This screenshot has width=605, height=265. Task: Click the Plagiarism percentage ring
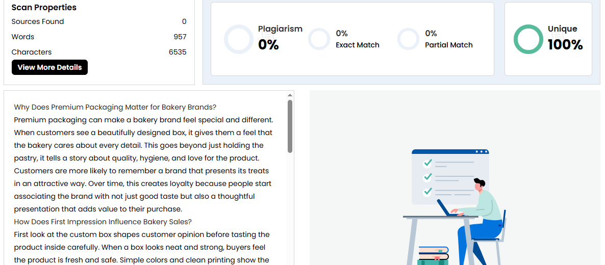pyautogui.click(x=239, y=39)
